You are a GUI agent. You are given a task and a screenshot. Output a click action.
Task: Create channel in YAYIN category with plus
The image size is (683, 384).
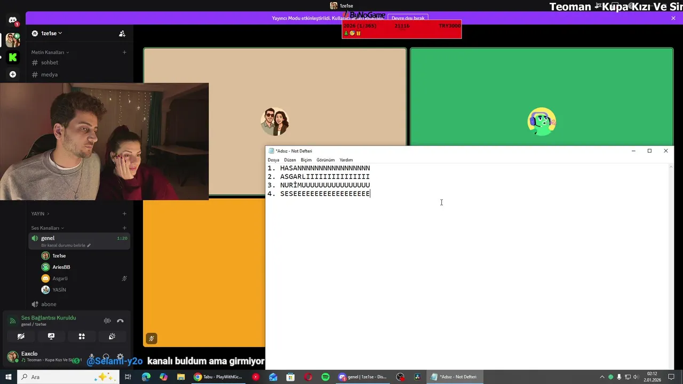124,214
